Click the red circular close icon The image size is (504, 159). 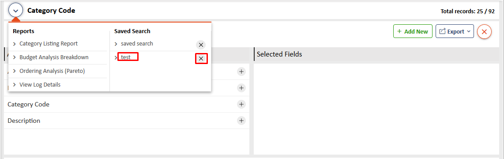[485, 31]
